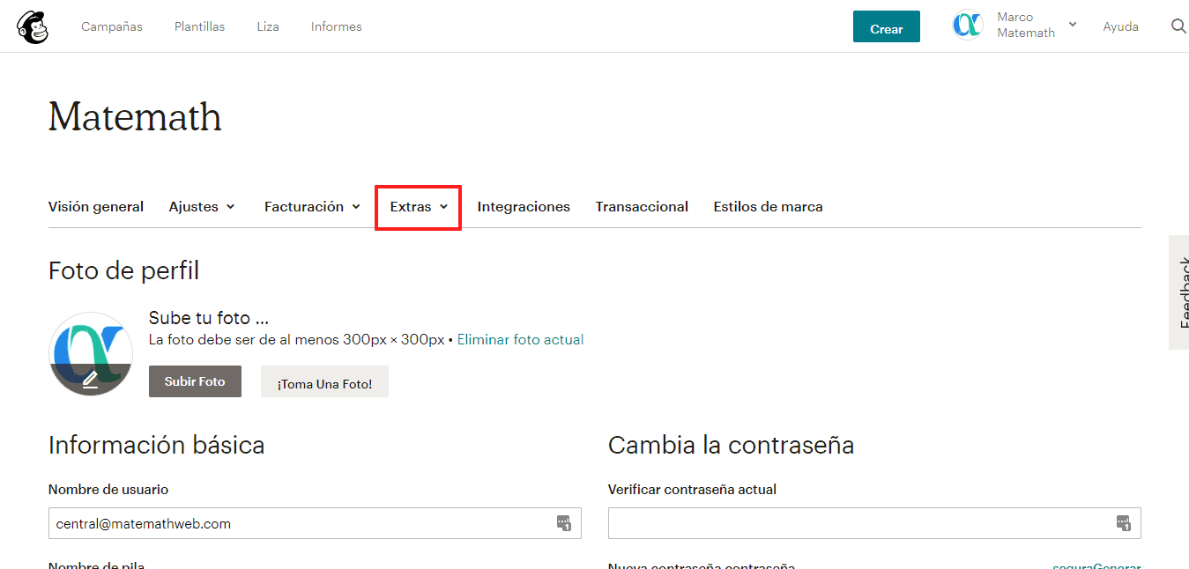Screen dimensions: 1189x569
Task: Expand the Extras dropdown menu
Action: (419, 207)
